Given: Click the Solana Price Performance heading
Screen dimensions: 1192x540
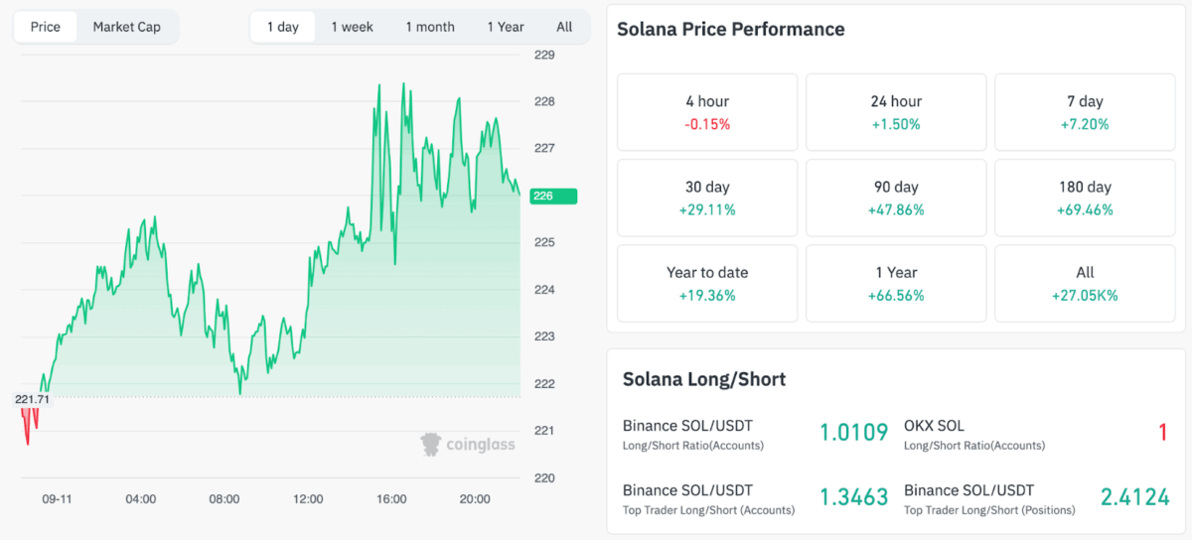Looking at the screenshot, I should coord(731,29).
